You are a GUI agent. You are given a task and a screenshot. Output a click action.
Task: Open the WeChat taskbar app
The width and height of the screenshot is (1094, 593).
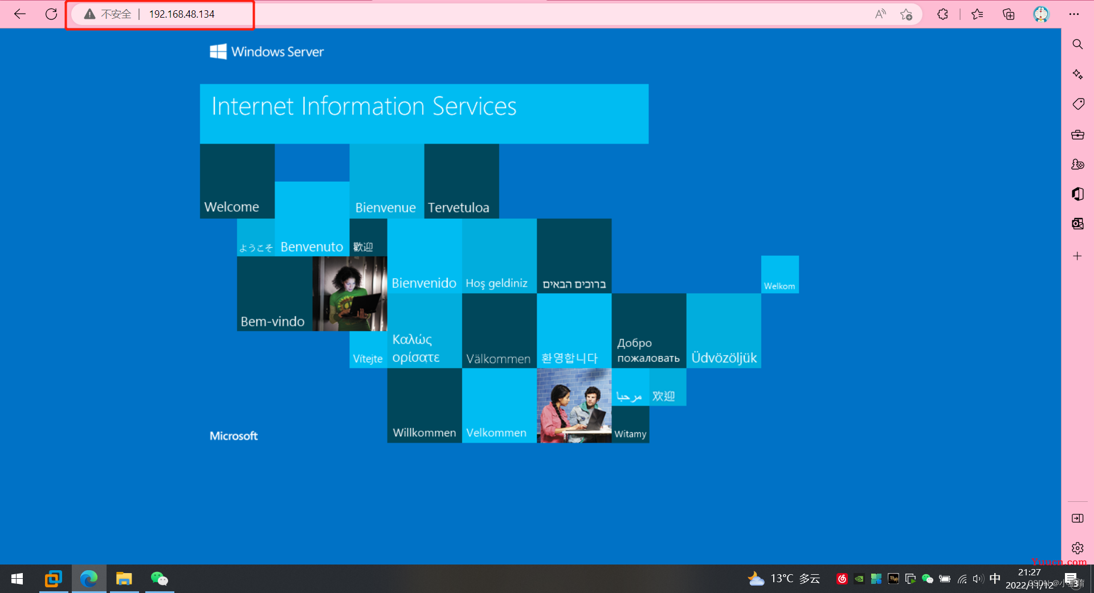(x=160, y=579)
